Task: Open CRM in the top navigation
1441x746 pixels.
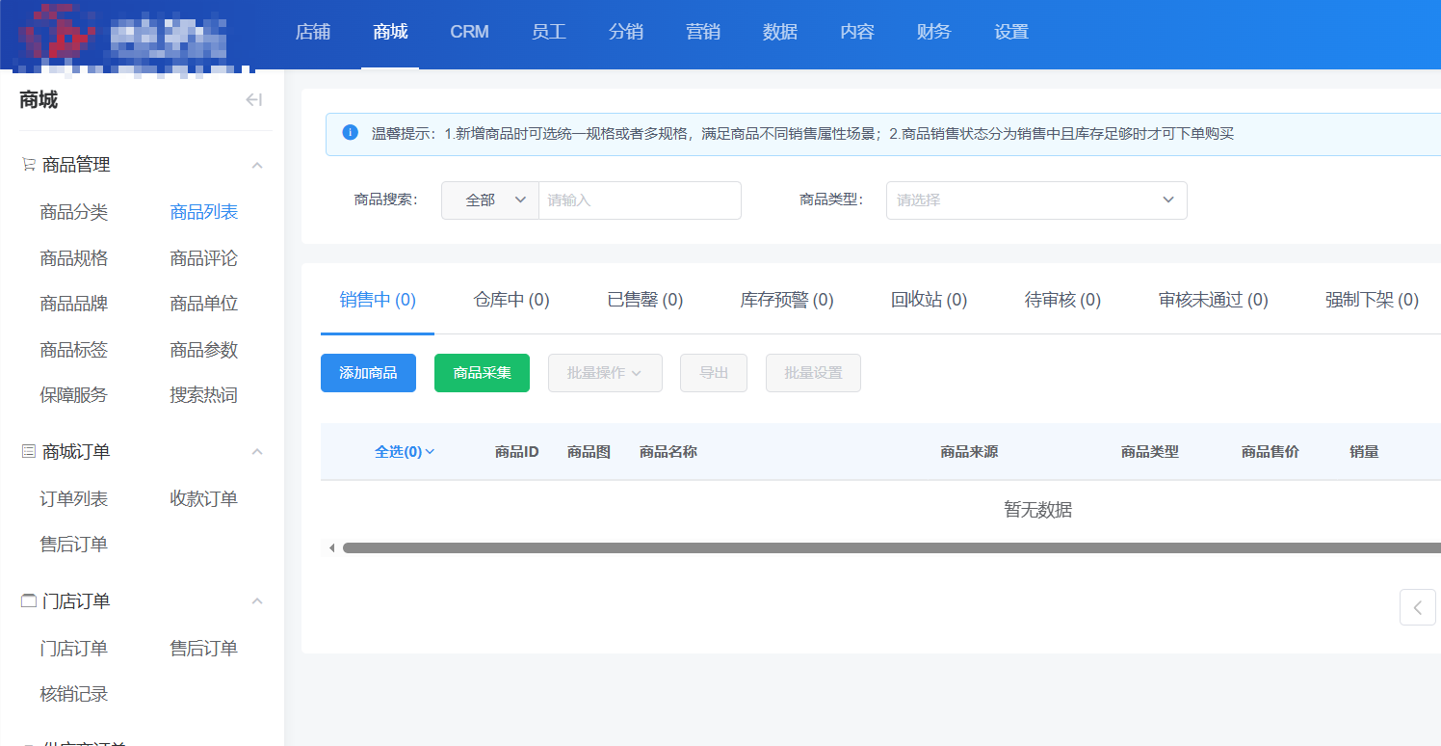Action: click(x=469, y=32)
